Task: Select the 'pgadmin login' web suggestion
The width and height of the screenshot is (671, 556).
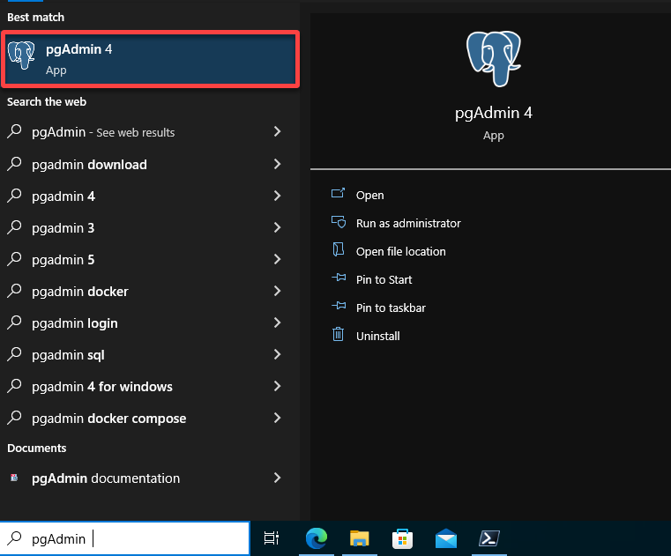Action: point(74,323)
